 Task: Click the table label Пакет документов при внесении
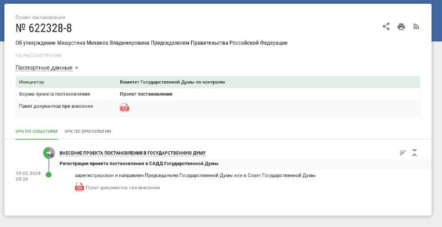[x=56, y=106]
